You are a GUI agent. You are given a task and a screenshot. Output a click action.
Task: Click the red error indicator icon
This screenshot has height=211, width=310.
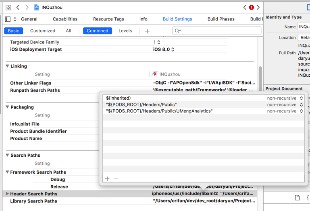251,8
